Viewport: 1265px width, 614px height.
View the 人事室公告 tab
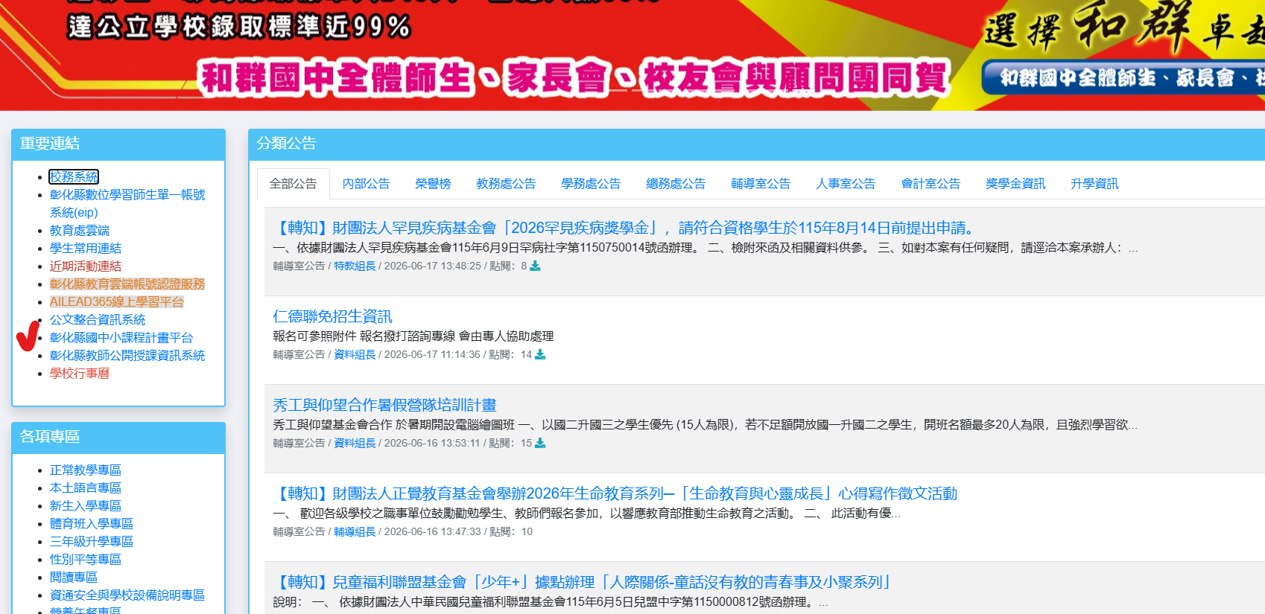point(846,184)
